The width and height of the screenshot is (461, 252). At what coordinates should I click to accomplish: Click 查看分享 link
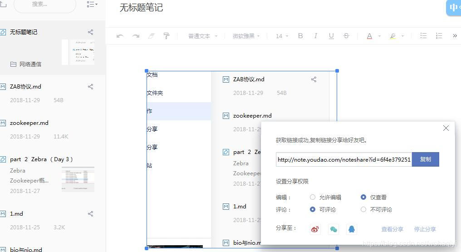[x=392, y=229]
